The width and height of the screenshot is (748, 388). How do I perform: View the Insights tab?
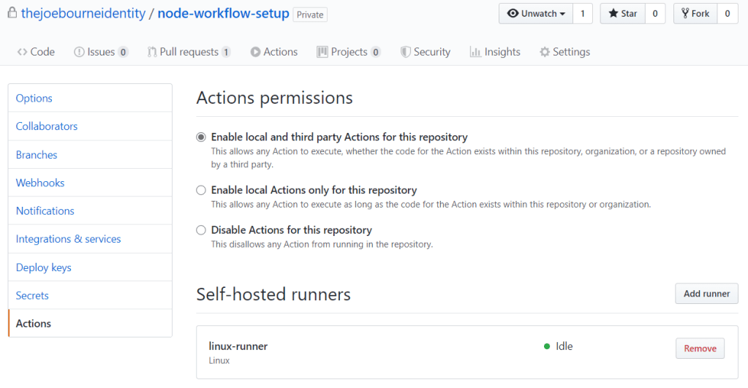pyautogui.click(x=495, y=52)
